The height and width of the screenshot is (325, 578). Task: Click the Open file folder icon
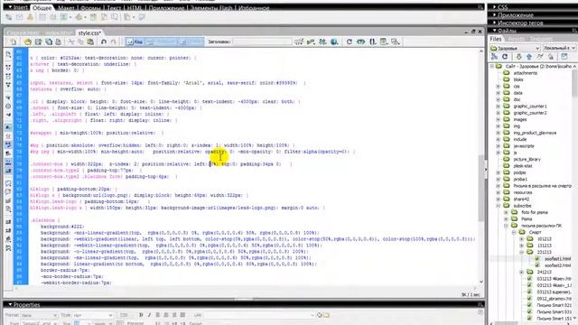point(28,42)
